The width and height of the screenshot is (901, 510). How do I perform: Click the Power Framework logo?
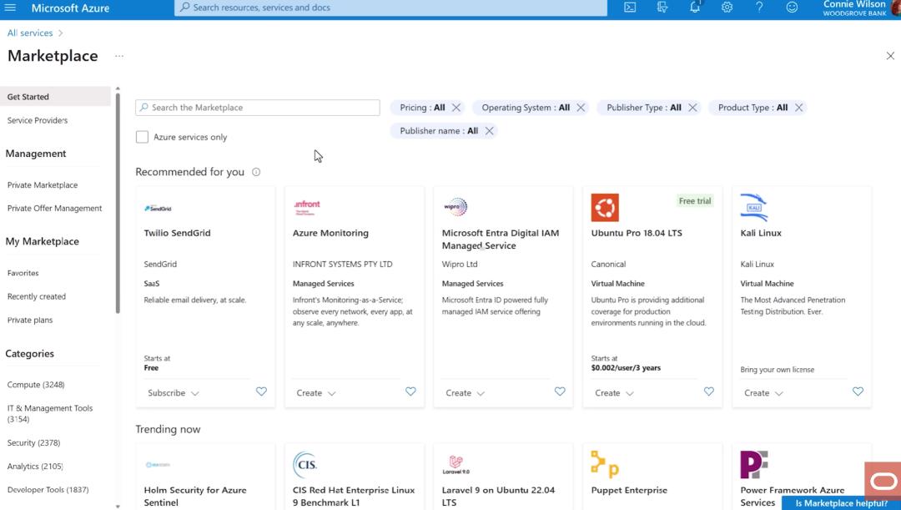click(x=754, y=465)
